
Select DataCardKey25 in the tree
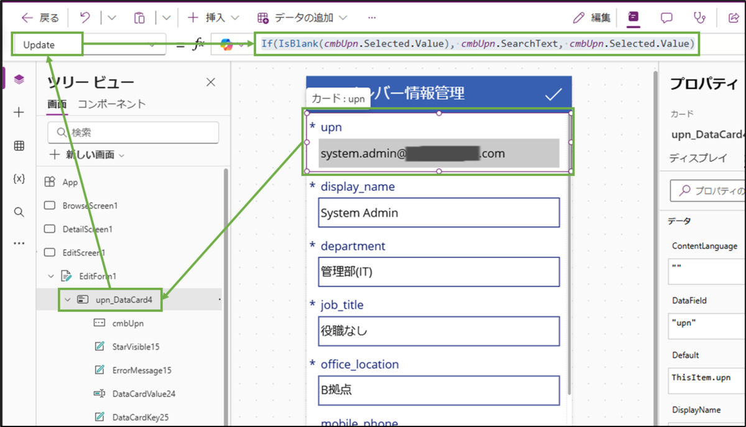[140, 417]
